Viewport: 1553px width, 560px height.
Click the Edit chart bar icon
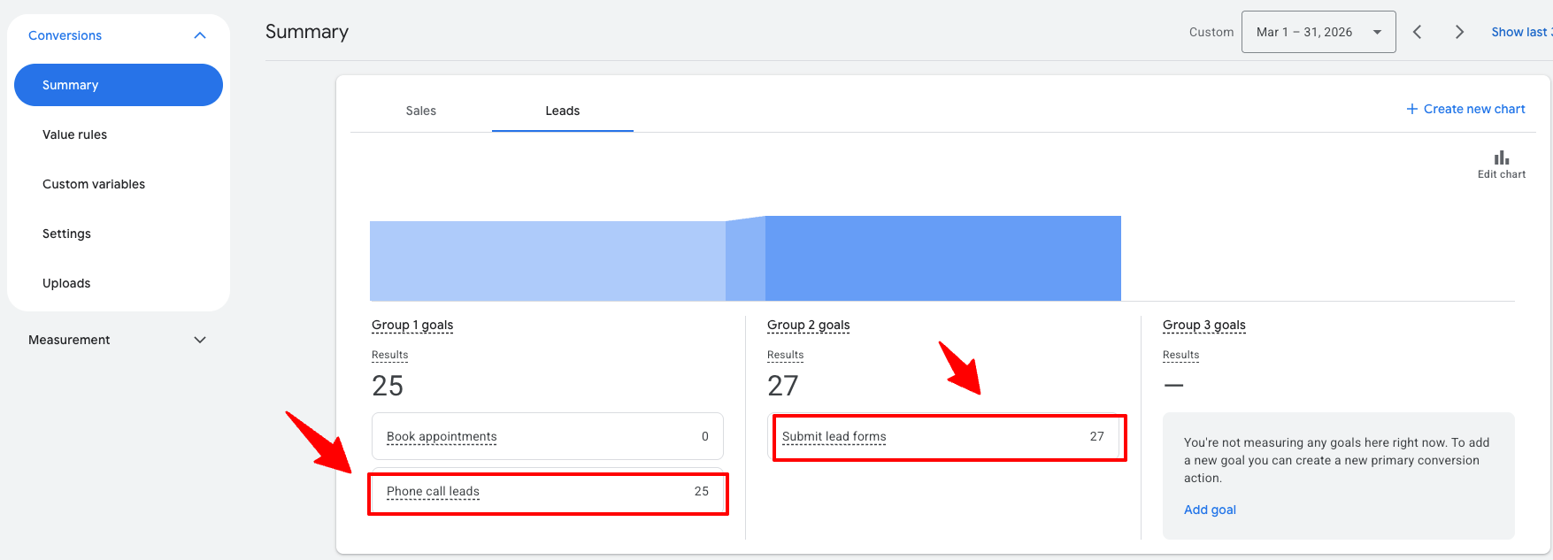tap(1502, 158)
